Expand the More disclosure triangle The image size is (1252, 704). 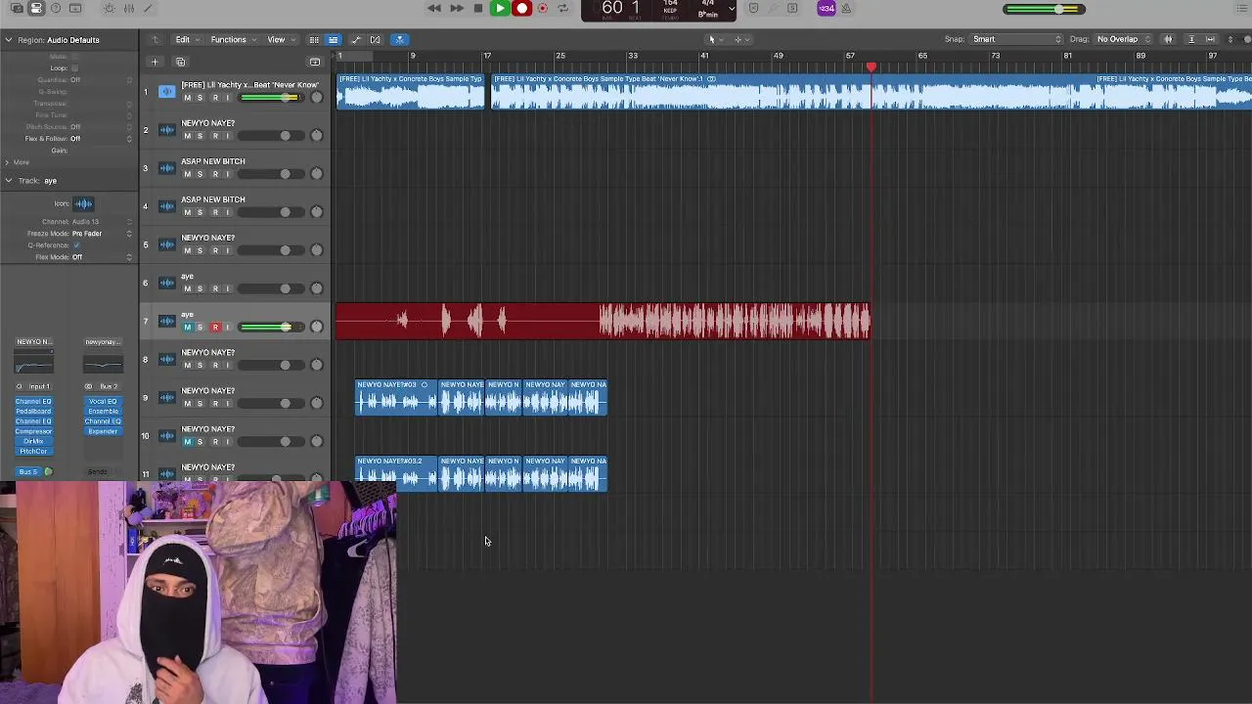pos(8,162)
